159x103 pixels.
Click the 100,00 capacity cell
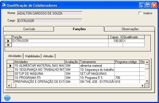pyautogui.click(x=115, y=41)
